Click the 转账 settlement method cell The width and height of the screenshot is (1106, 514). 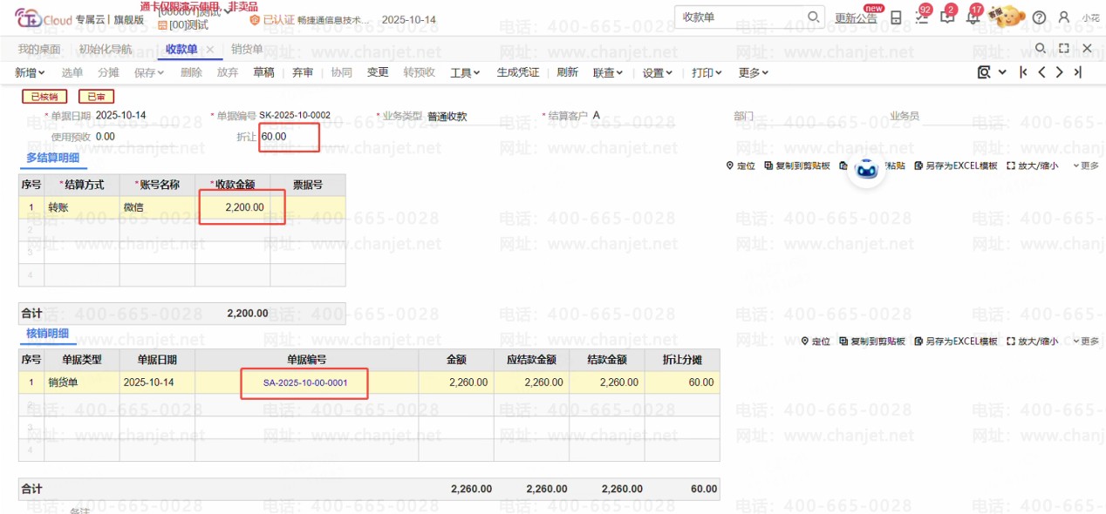tap(82, 207)
